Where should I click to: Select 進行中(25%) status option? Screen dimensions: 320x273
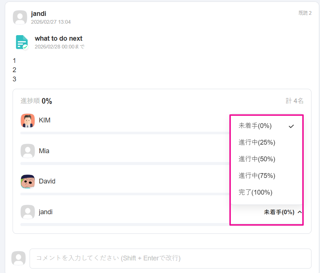coord(257,142)
